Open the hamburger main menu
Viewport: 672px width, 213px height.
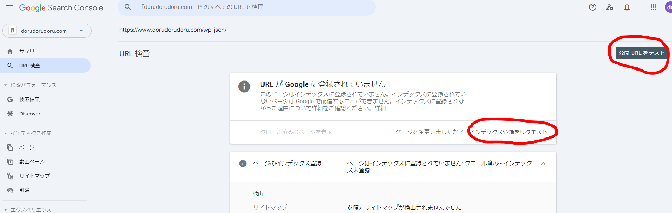point(9,7)
